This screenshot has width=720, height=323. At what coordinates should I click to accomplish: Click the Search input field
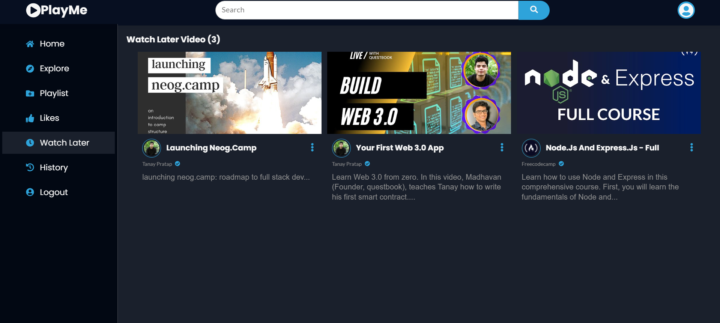click(367, 10)
